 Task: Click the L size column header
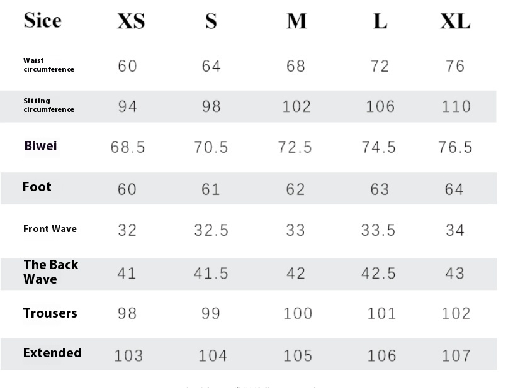[x=380, y=22]
